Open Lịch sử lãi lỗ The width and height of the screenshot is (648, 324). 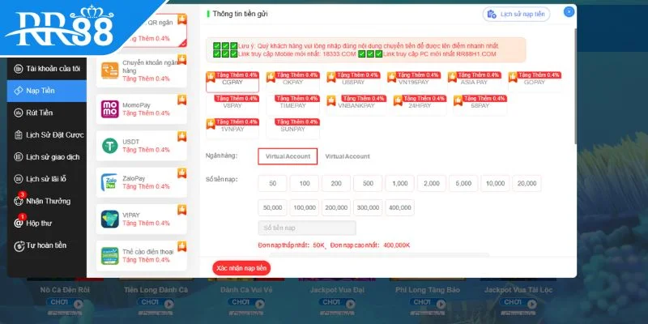click(x=47, y=179)
